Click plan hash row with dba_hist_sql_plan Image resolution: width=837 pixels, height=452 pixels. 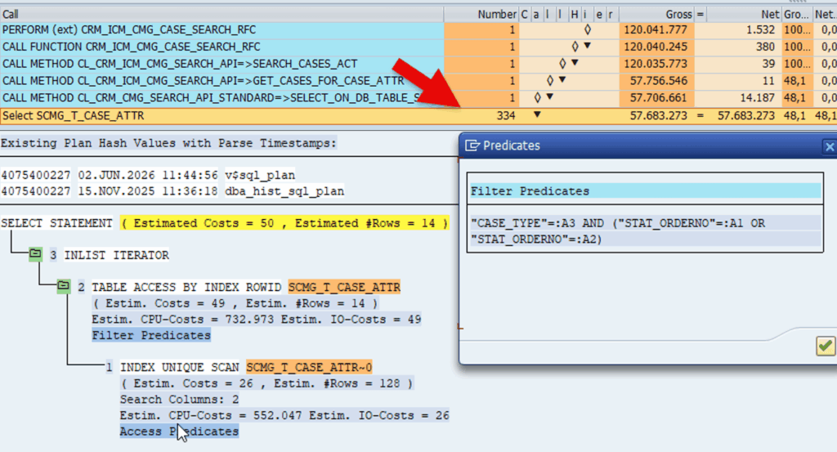coord(172,191)
